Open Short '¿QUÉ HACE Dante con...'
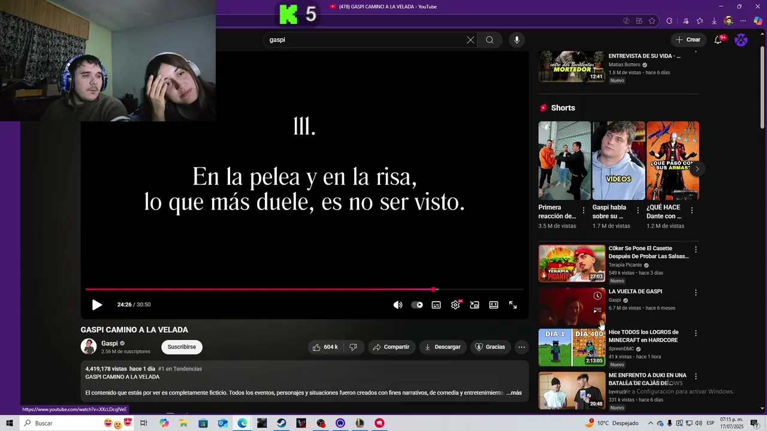The height and width of the screenshot is (431, 767). 672,160
